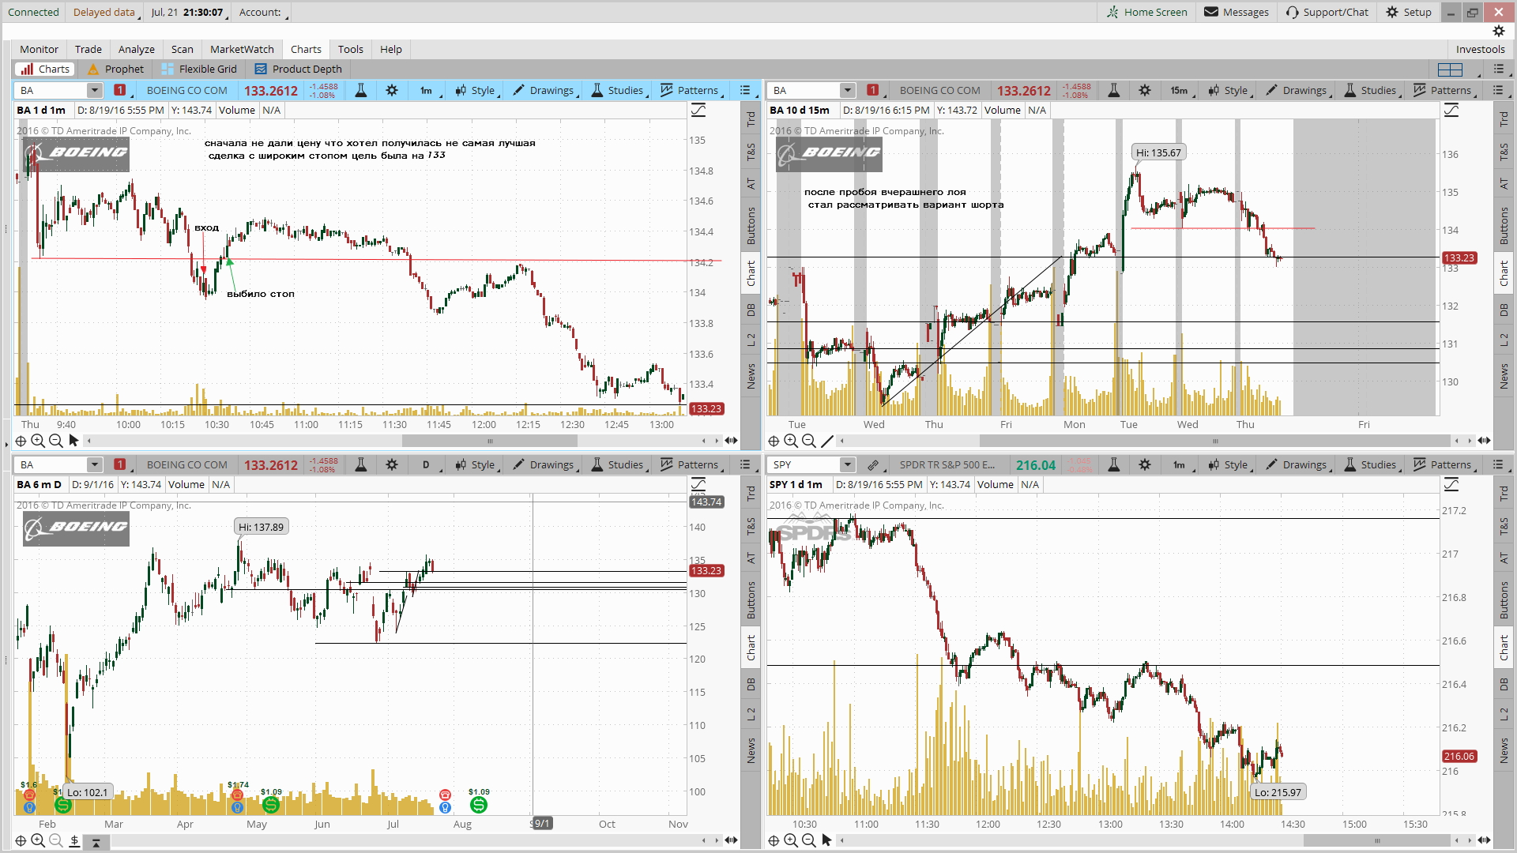The height and width of the screenshot is (853, 1517).
Task: Click the zoom in magnifier on top-left chart
Action: point(38,441)
